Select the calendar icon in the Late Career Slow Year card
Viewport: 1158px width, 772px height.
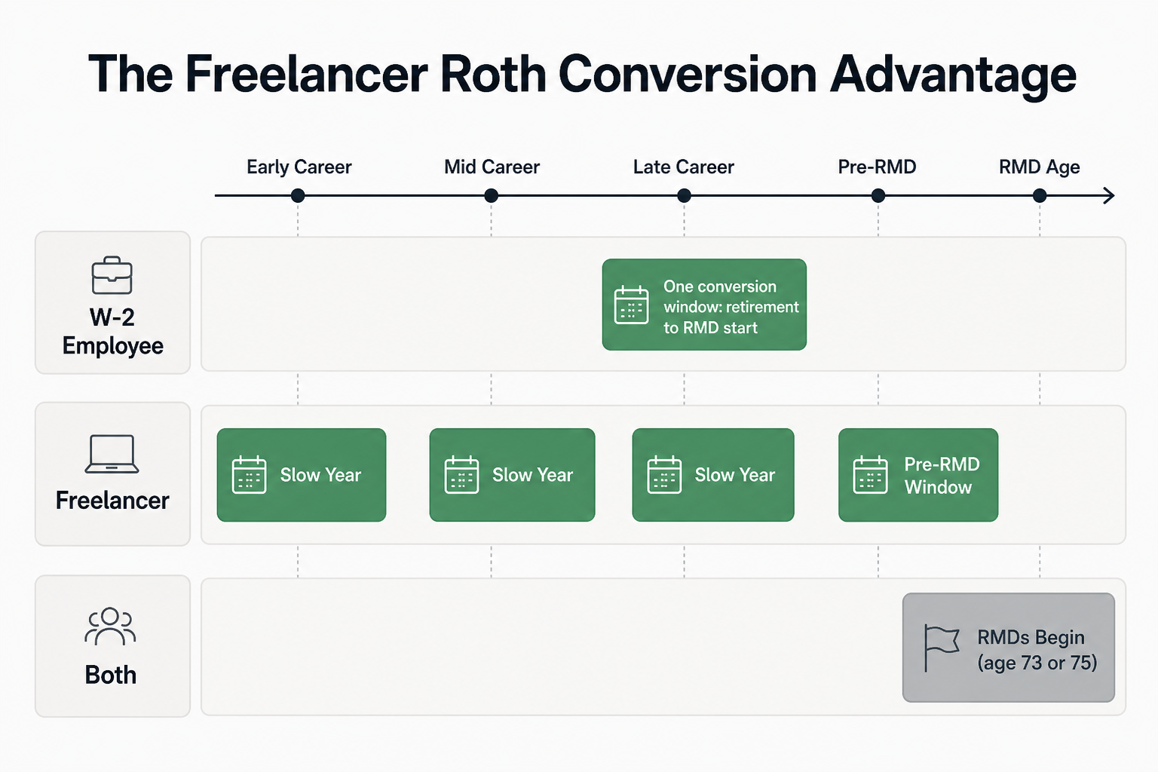click(664, 475)
